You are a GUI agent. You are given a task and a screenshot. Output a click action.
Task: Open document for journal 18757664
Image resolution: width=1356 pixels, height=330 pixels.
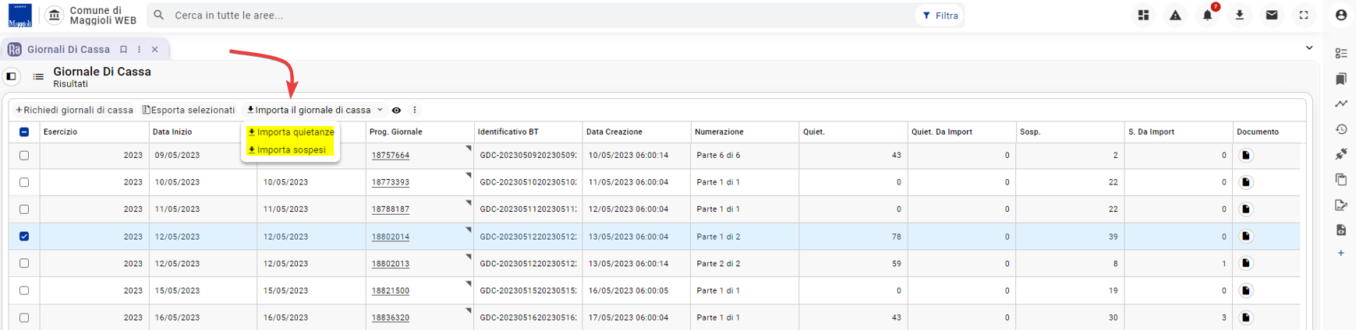pyautogui.click(x=1245, y=155)
